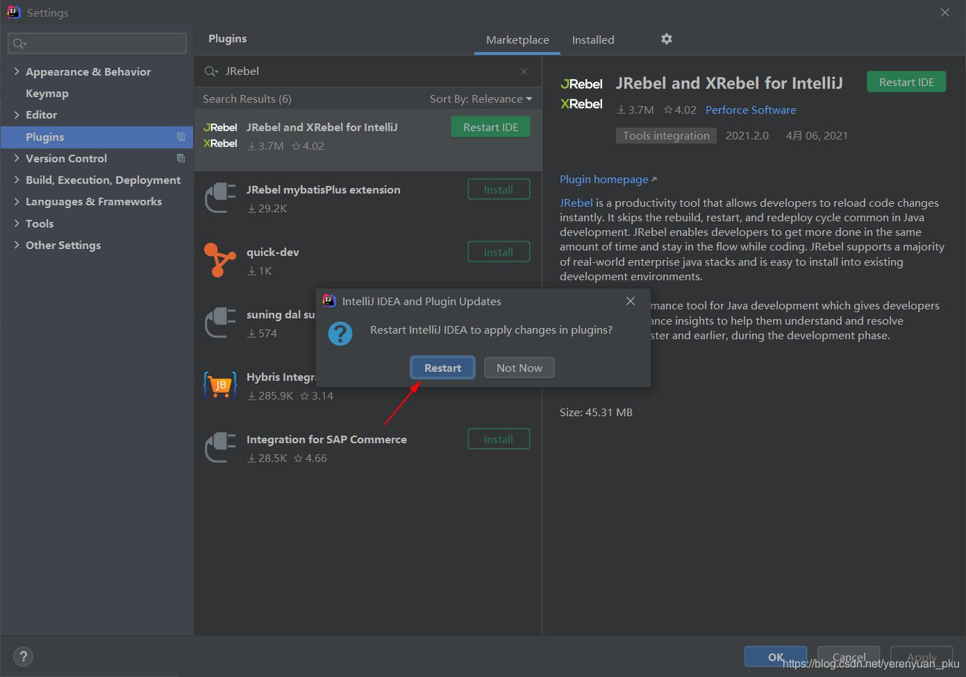The height and width of the screenshot is (677, 966).
Task: Click the settings search field
Action: point(97,43)
